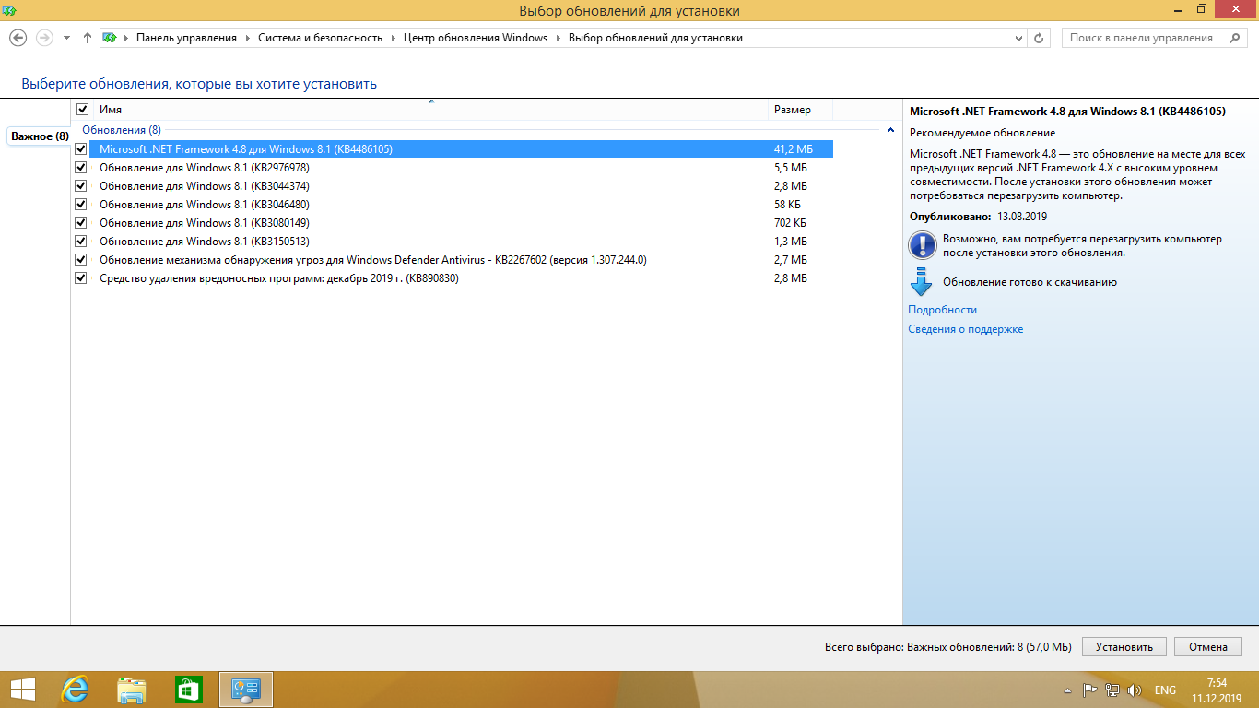This screenshot has height=708, width=1259.
Task: Click the 'Установить' button
Action: pyautogui.click(x=1124, y=647)
